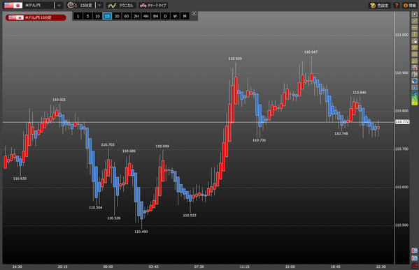Screen dimensions: 419x270
Task: Switch to the 2H timeframe
Action: tap(136, 16)
